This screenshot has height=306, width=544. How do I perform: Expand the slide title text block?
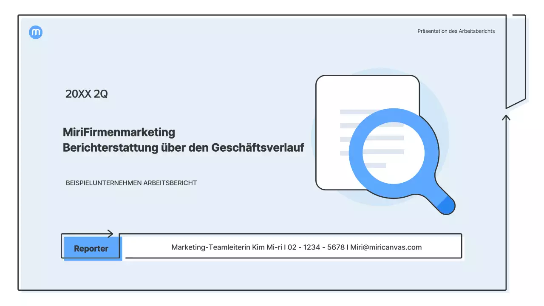click(x=184, y=140)
